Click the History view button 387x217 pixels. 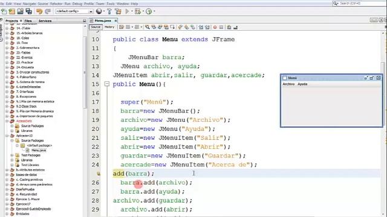tap(109, 27)
